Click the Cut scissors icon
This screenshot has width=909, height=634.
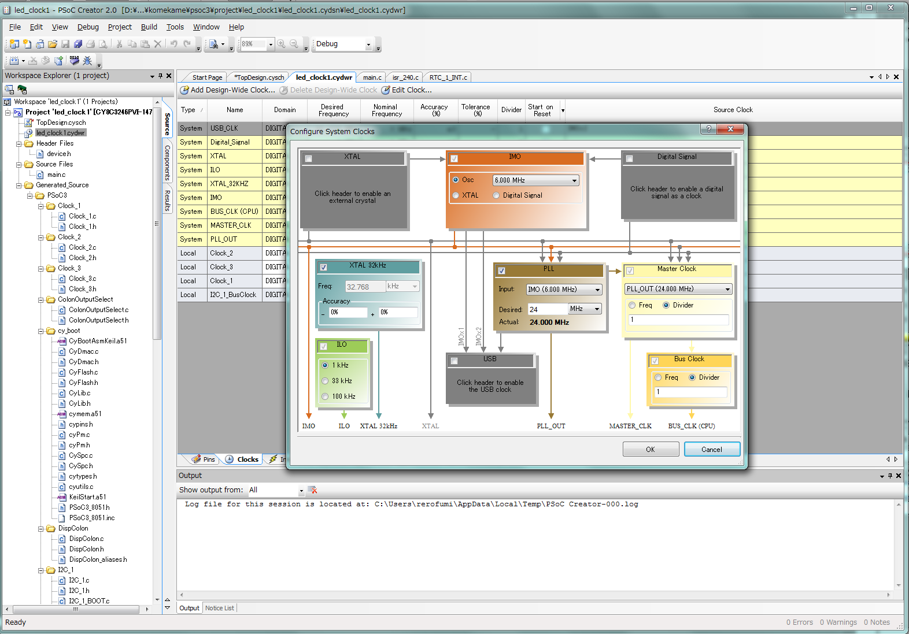(x=119, y=44)
